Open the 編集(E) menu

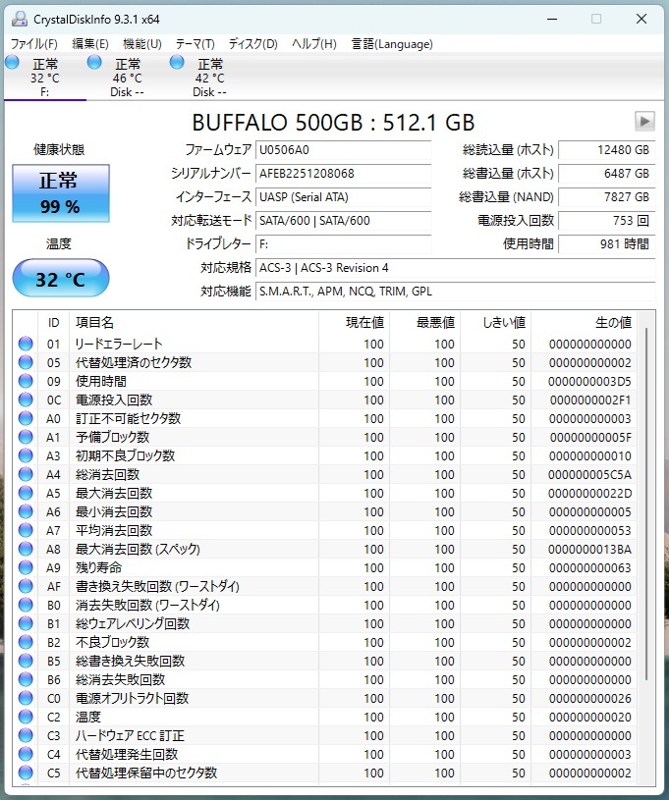pyautogui.click(x=89, y=44)
